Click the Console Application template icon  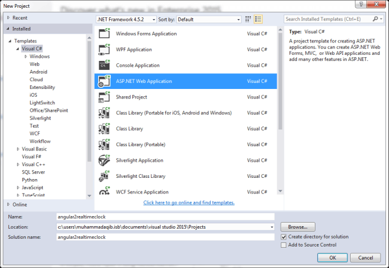click(104, 65)
